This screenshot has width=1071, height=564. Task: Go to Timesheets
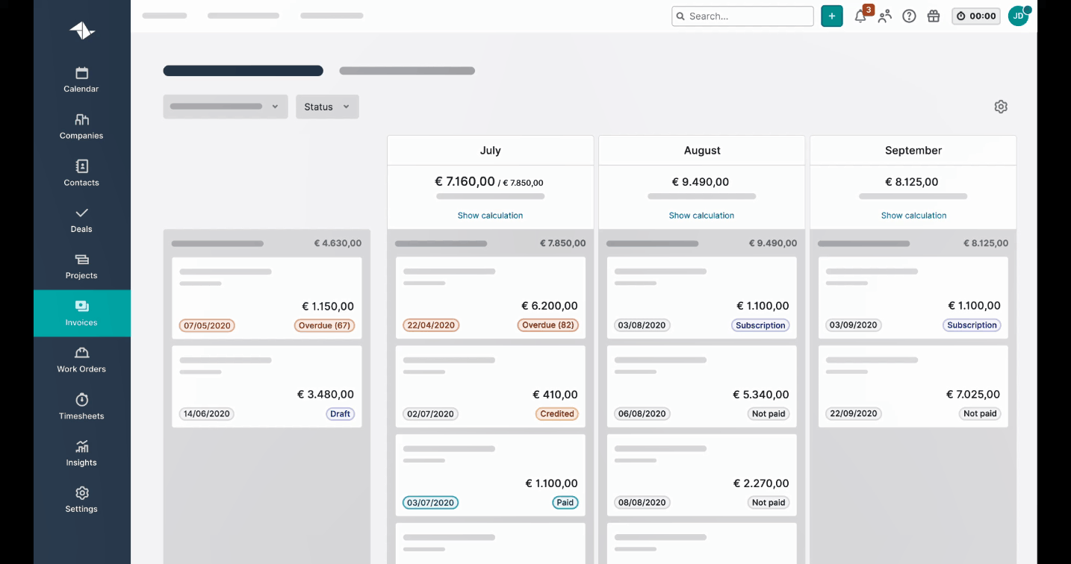tap(81, 407)
